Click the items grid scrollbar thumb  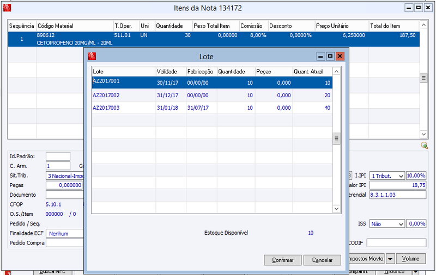(x=423, y=78)
